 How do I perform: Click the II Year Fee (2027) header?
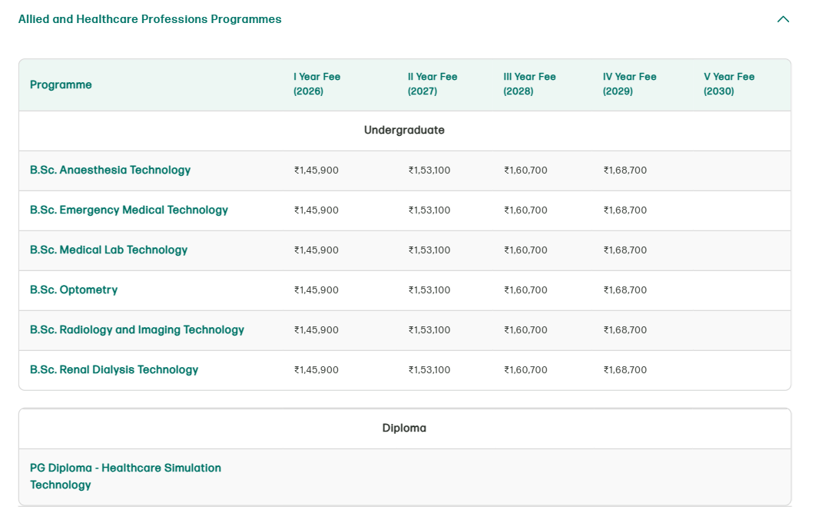pyautogui.click(x=432, y=83)
